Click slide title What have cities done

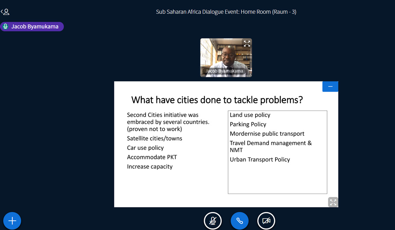tap(217, 100)
